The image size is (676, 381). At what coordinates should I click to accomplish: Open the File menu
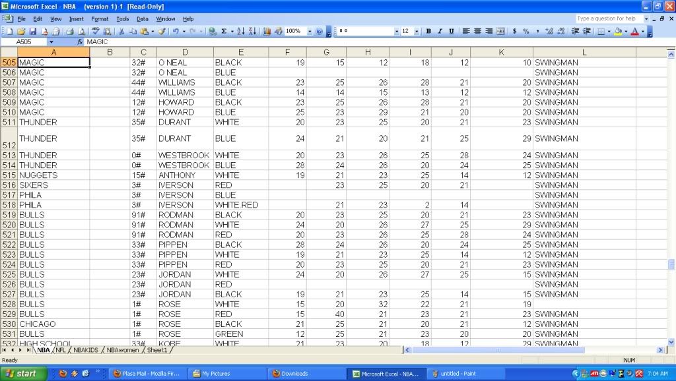click(21, 19)
